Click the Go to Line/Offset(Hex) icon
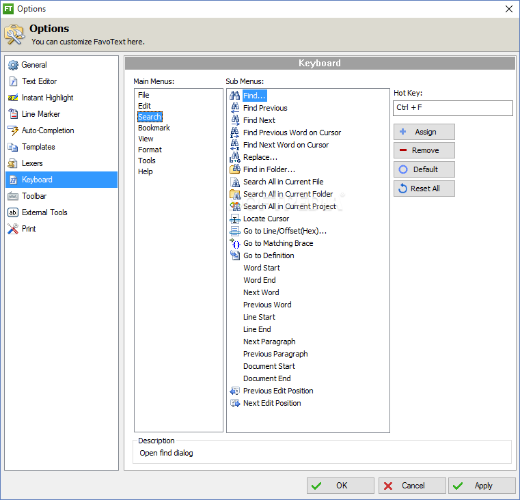520x500 pixels. coord(235,231)
